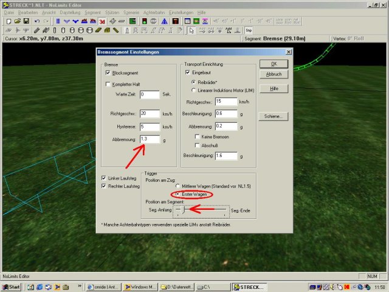The image size is (389, 292).
Task: Select the thinnest cylinder support tube icon
Action: (55, 30)
